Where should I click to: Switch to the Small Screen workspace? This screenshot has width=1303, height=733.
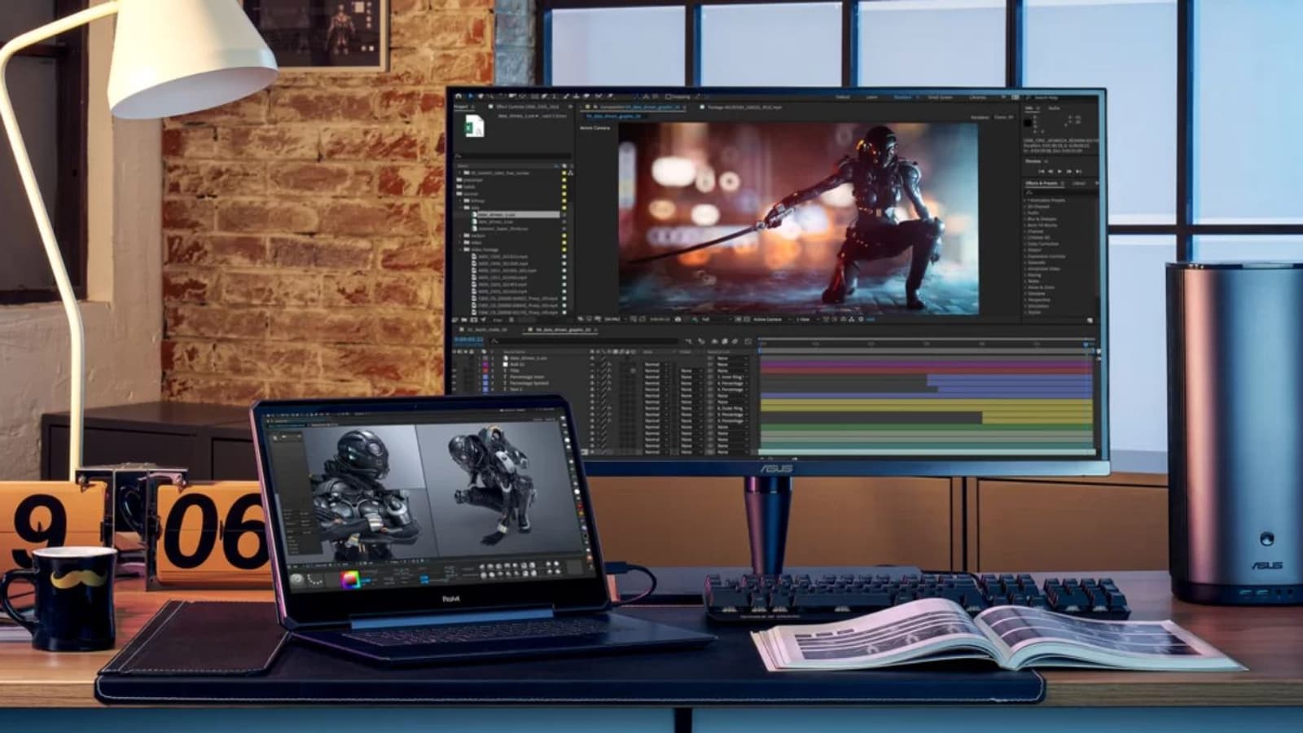[941, 98]
